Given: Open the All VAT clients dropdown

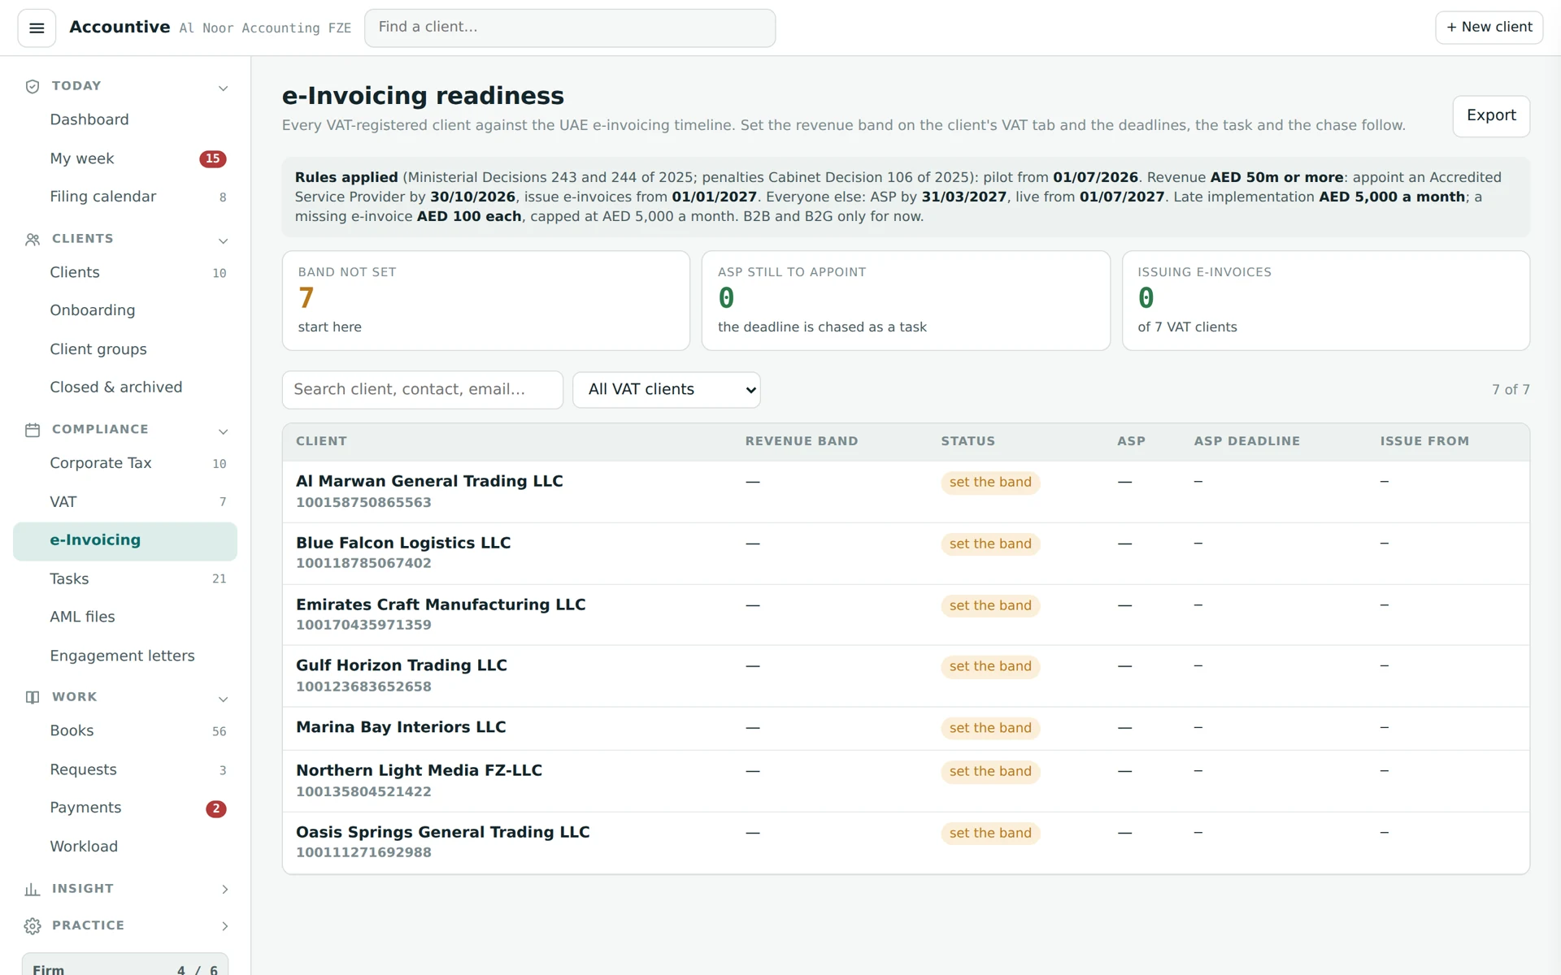Looking at the screenshot, I should click(667, 390).
